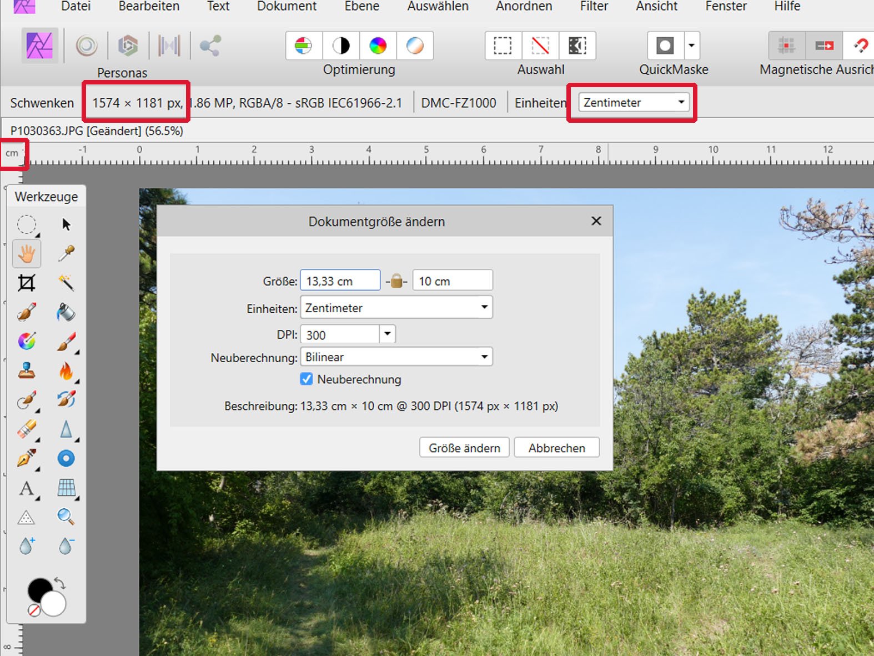Screen dimensions: 874x656
Task: Open the Dokument menu
Action: (x=287, y=6)
